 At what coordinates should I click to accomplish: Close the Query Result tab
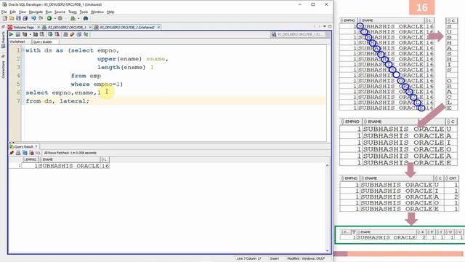coord(36,146)
